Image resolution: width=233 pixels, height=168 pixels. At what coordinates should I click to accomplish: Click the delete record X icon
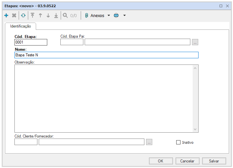[x=14, y=15]
